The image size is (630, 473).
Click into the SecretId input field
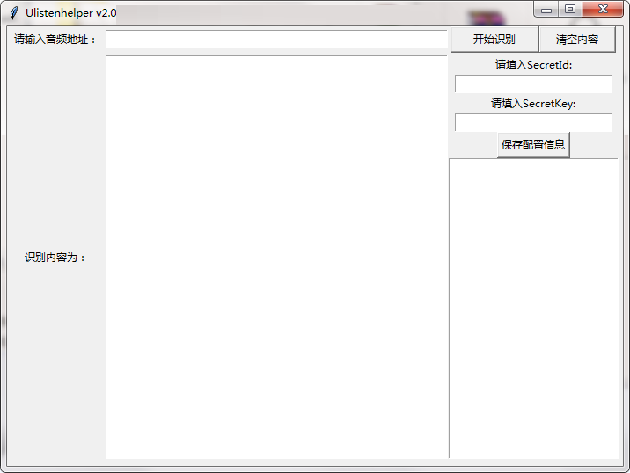pyautogui.click(x=533, y=84)
